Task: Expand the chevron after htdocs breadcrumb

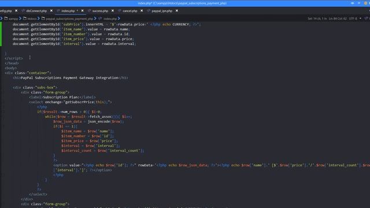Action: click(39, 18)
